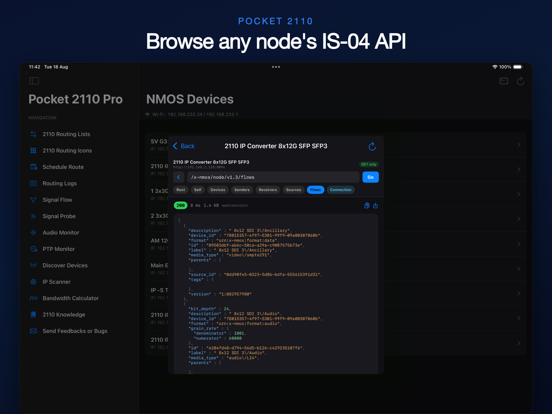Tap the multitasking three-dots at top center
Image resolution: width=552 pixels, height=414 pixels.
point(276,67)
